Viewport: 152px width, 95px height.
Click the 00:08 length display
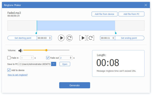(108, 63)
